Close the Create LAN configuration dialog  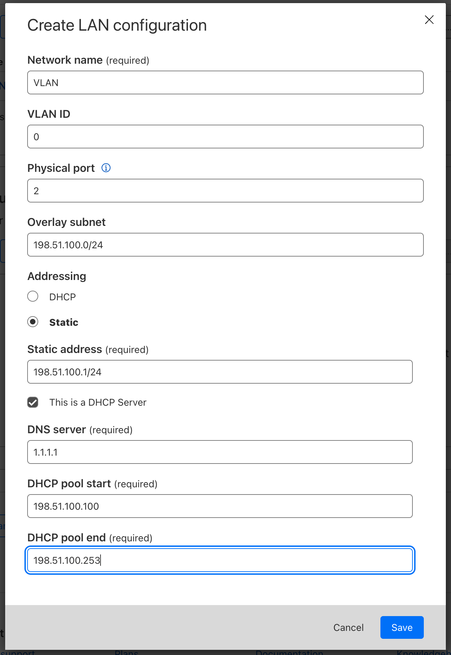coord(429,20)
